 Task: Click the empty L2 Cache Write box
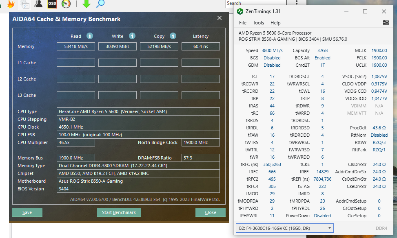[118, 79]
